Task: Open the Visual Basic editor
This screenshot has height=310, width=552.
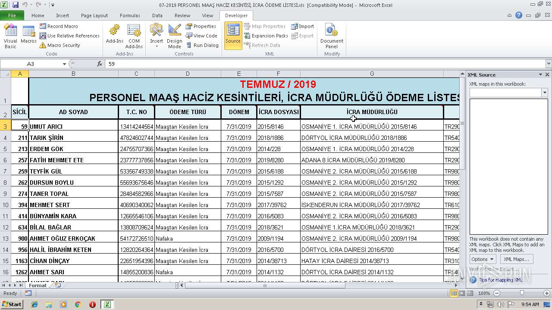Action: coord(10,37)
